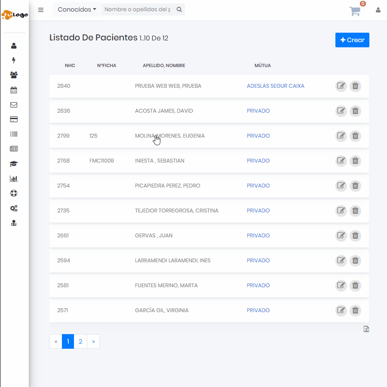Open the user account menu
This screenshot has height=387, width=387.
[378, 10]
